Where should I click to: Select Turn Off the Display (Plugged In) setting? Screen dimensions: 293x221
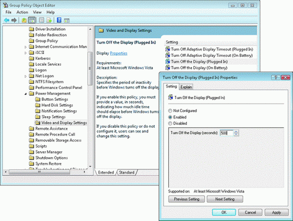196,62
